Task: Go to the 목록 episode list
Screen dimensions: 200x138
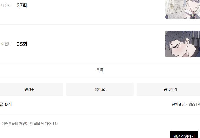Action: [x=100, y=70]
